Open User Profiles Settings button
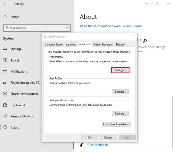Screen dimensions: 173x152 click(120, 92)
